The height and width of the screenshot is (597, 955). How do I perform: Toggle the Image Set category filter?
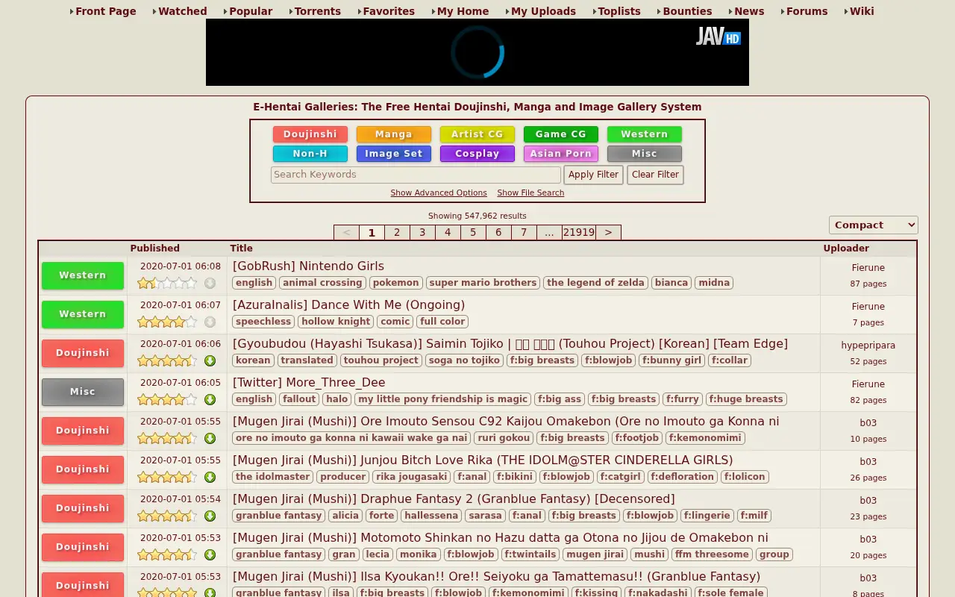pyautogui.click(x=394, y=154)
